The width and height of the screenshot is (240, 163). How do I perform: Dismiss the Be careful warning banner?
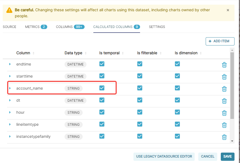[x=228, y=10]
